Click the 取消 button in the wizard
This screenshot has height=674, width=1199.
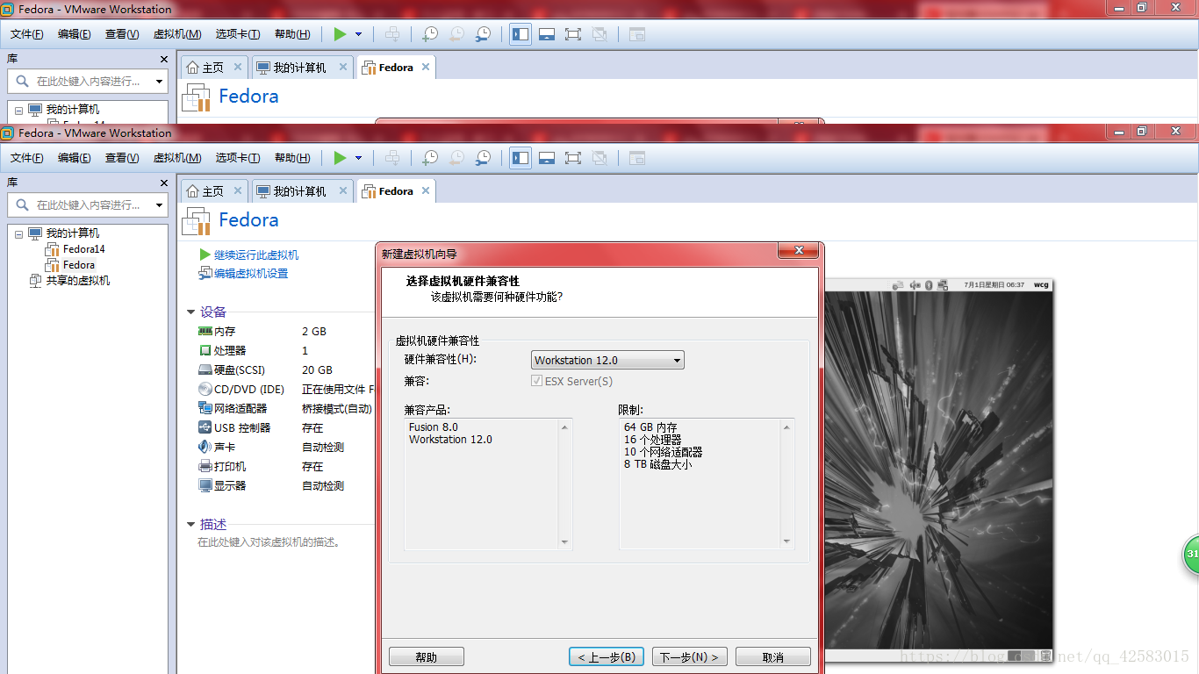click(773, 657)
